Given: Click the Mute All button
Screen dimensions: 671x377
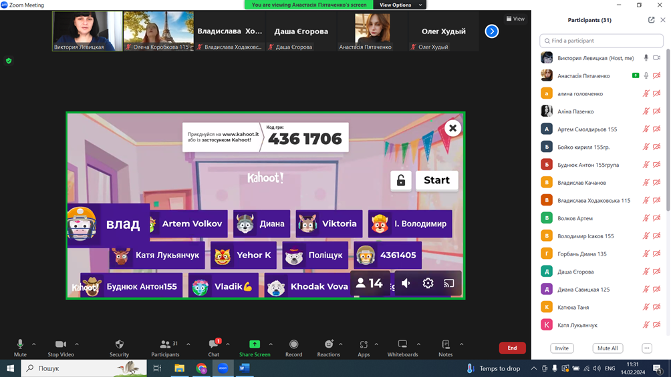Looking at the screenshot, I should pyautogui.click(x=608, y=348).
